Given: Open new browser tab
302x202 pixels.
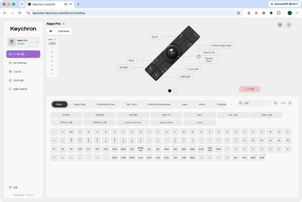Looking at the screenshot, I should tap(78, 4).
